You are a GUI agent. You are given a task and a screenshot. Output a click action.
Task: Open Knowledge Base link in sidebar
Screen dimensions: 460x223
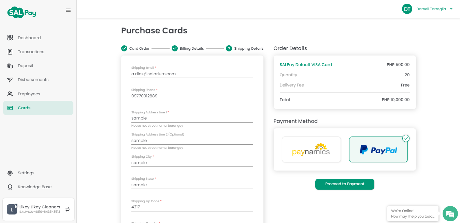tap(38, 187)
